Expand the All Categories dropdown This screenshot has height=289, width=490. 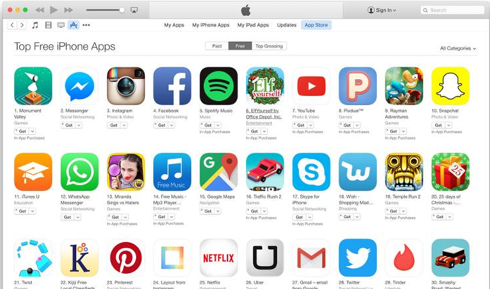tap(458, 48)
